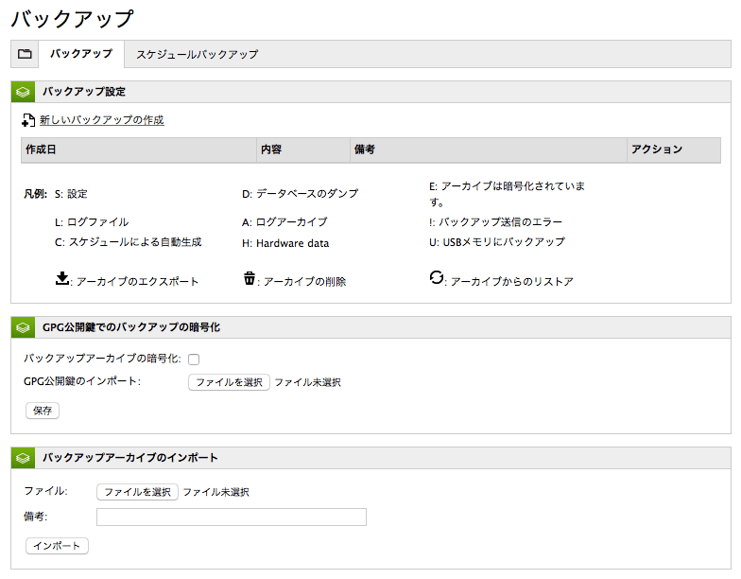
Task: Click green icon of GPG公開鍵 encryption section
Action: 23,327
